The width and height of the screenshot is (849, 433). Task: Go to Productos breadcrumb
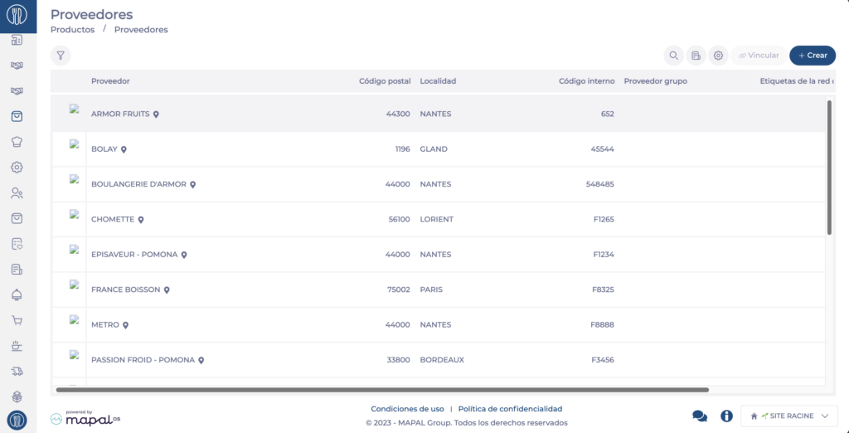click(x=73, y=30)
